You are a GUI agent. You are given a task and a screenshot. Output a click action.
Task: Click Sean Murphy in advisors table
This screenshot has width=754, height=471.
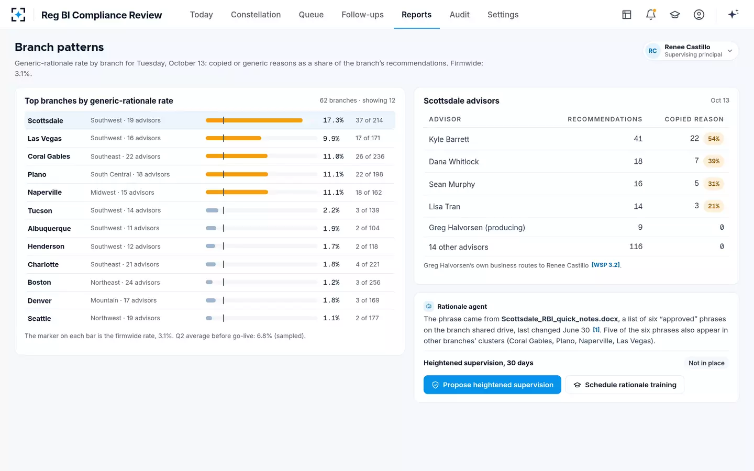click(x=452, y=184)
